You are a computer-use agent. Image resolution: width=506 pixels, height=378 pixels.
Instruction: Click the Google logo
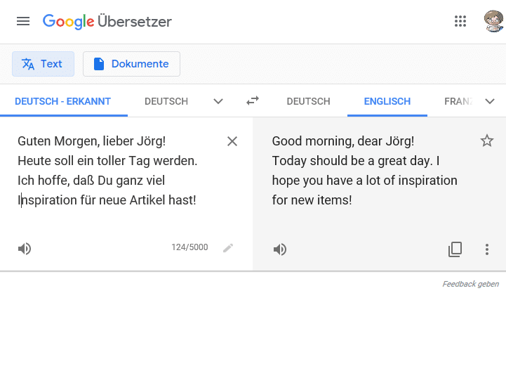pos(68,22)
